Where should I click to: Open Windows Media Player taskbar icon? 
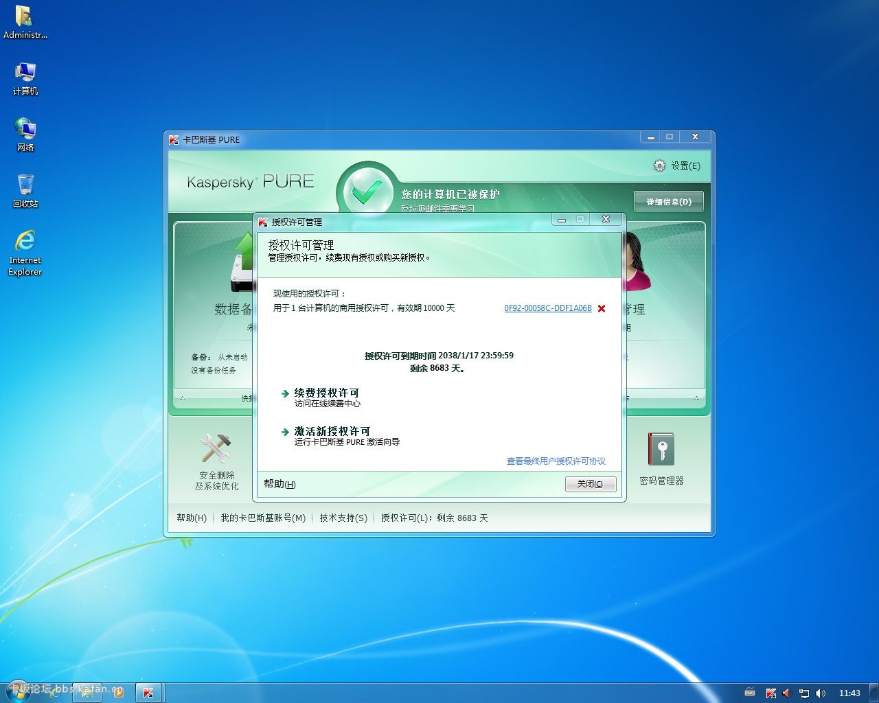[117, 693]
